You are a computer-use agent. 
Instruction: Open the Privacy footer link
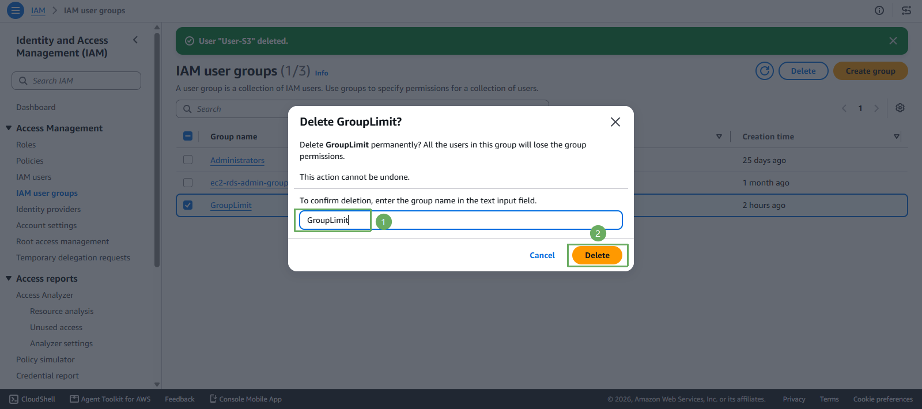pos(794,399)
